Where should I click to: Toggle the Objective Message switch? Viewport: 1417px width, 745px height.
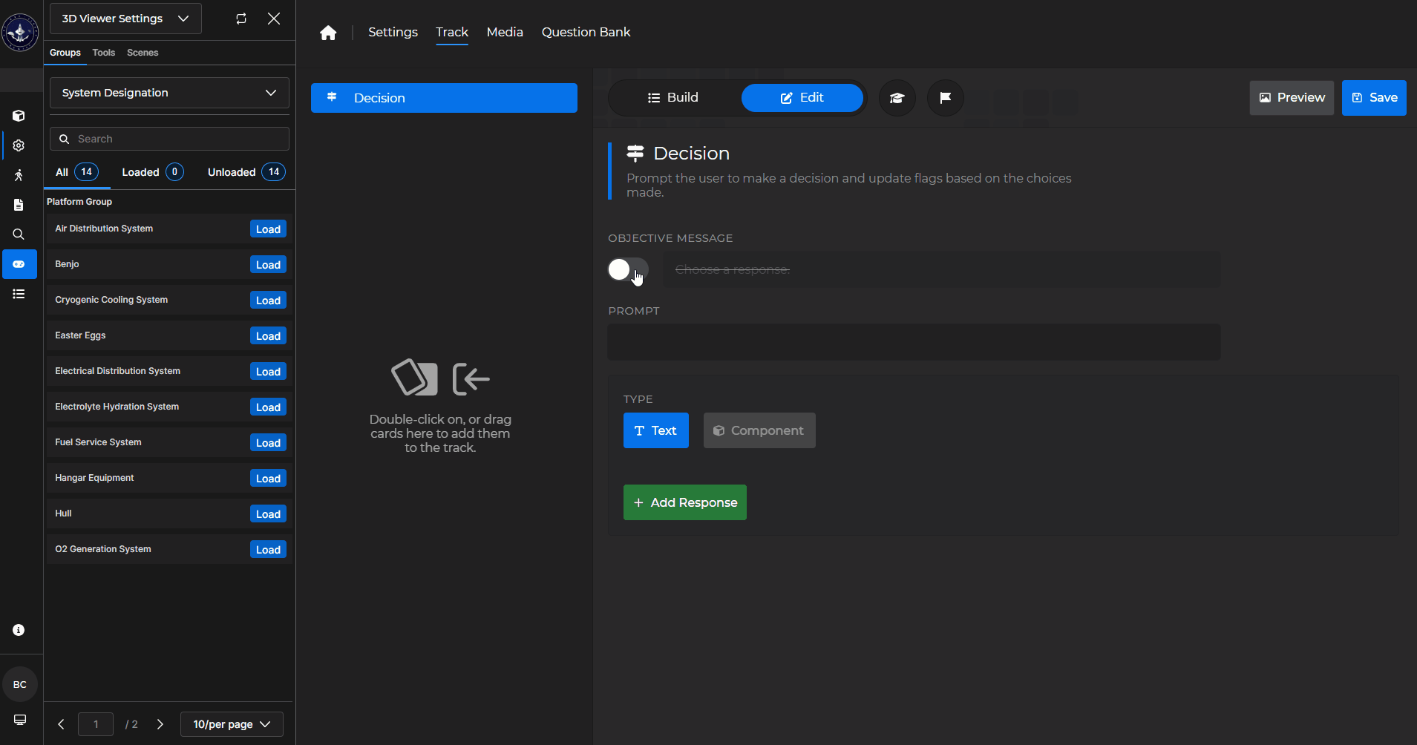[x=628, y=269]
